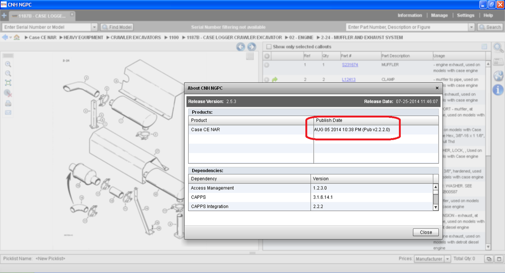The image size is (505, 273).
Task: Focus the Enter Serial Number or Model field
Action: [47, 27]
